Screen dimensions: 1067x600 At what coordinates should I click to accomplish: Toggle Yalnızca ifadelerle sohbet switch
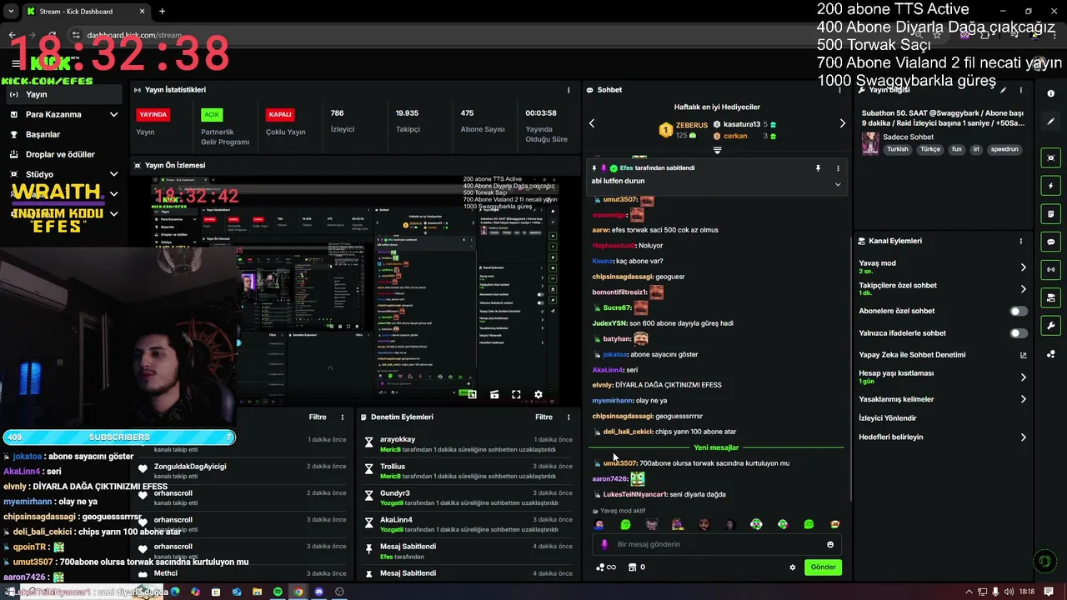(1019, 333)
